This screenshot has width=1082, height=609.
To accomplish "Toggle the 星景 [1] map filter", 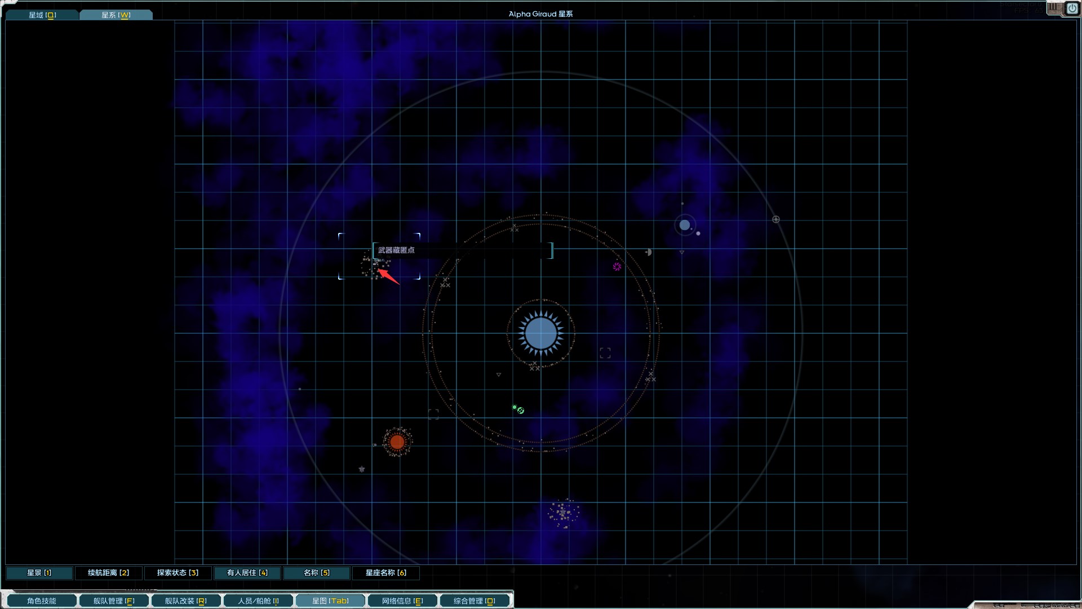I will [39, 573].
